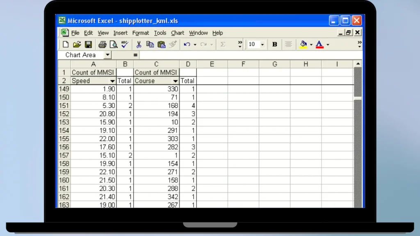Click the Center alignment icon
The image size is (420, 236).
tap(288, 44)
